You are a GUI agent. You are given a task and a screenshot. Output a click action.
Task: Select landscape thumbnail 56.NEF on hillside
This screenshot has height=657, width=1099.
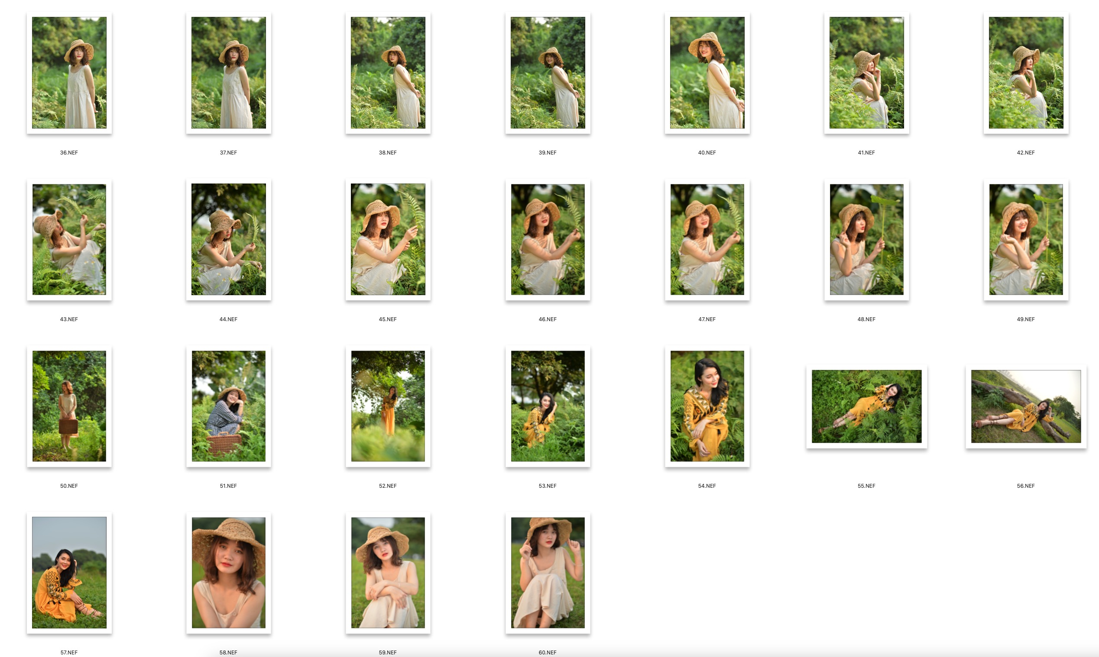[x=1026, y=406]
